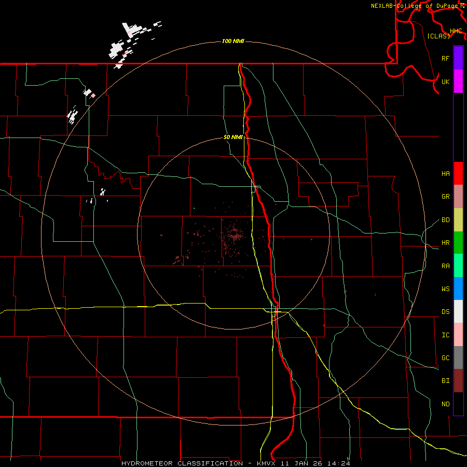Click the IC legend label
467x467 pixels.
(446, 335)
